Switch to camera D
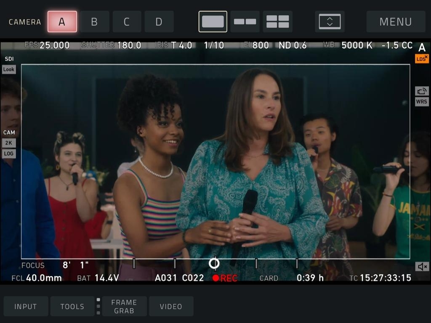Screen dimensions: 431x323 point(159,21)
